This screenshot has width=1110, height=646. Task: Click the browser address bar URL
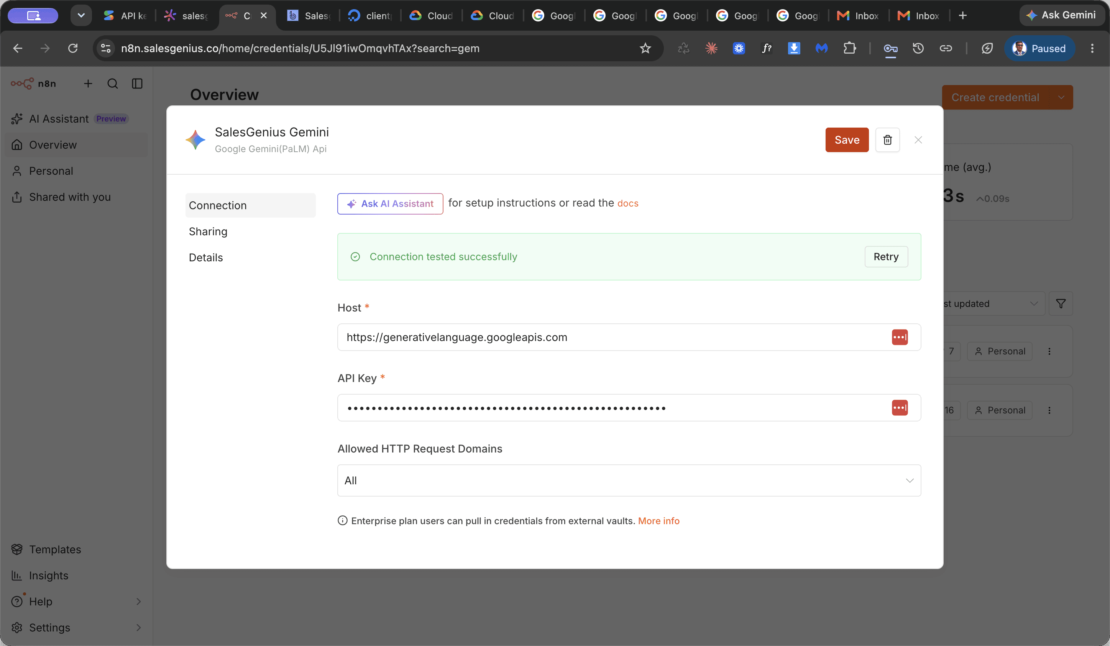tap(300, 48)
